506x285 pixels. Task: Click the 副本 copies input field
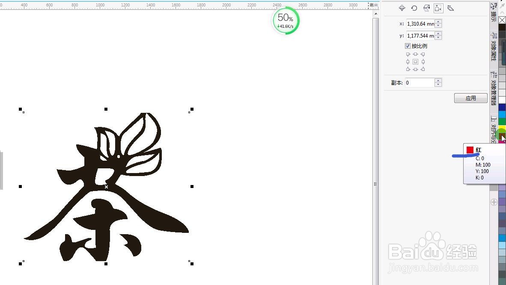420,83
